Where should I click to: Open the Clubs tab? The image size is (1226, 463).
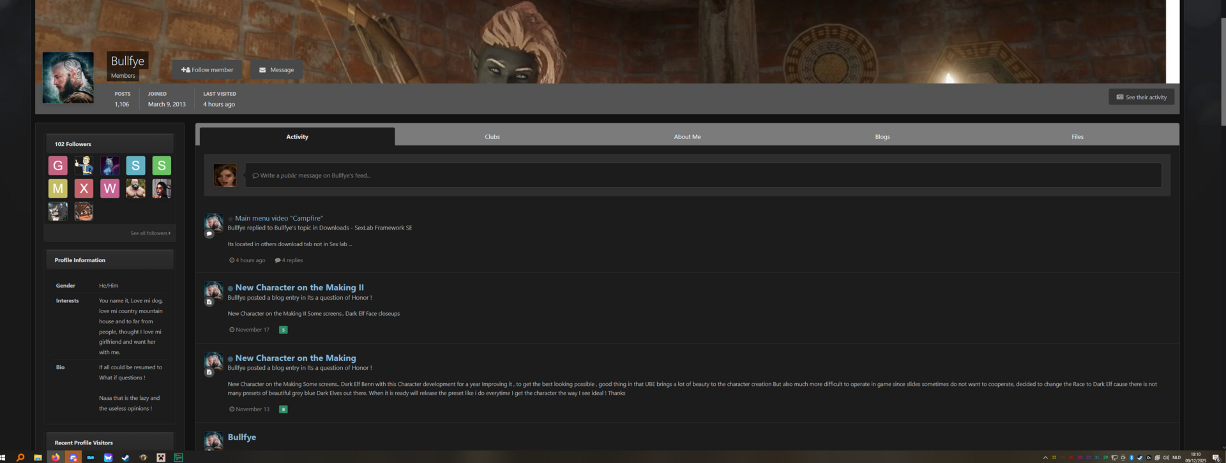click(492, 136)
